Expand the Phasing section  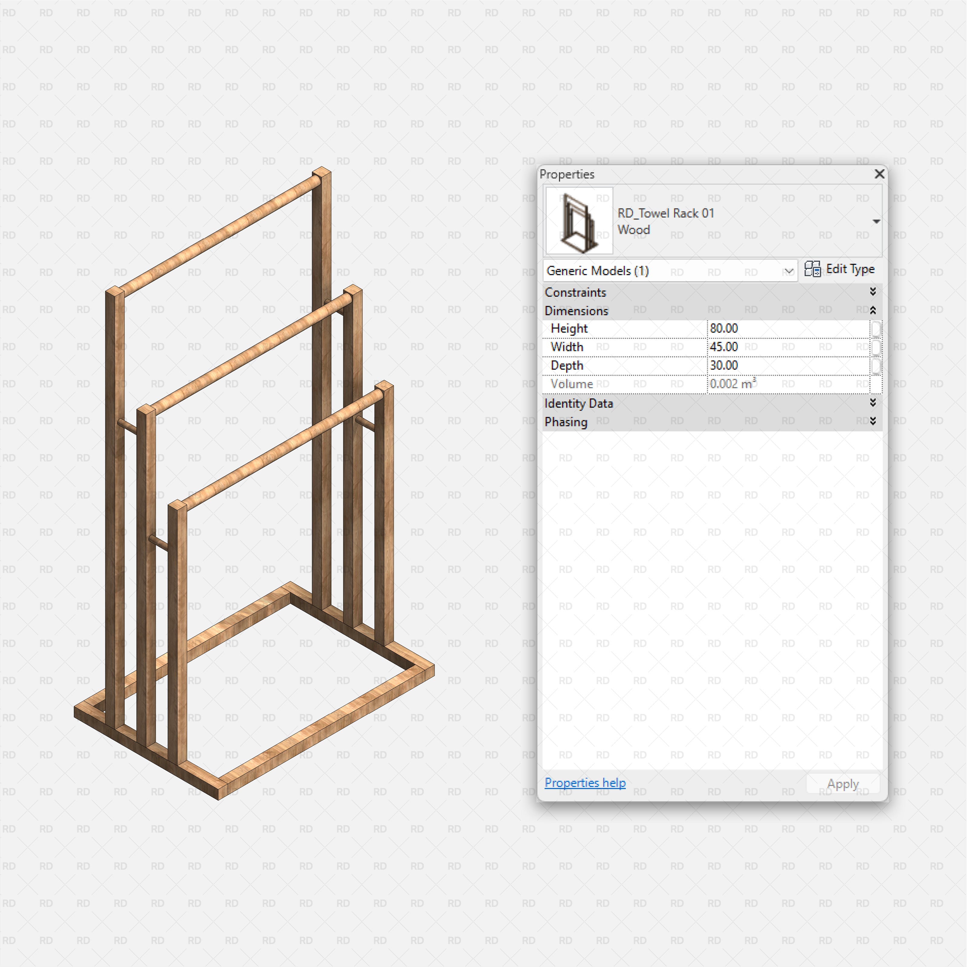tap(873, 421)
